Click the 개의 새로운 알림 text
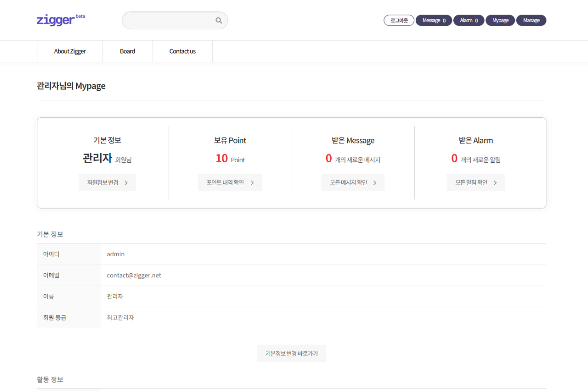The width and height of the screenshot is (588, 391). point(481,160)
